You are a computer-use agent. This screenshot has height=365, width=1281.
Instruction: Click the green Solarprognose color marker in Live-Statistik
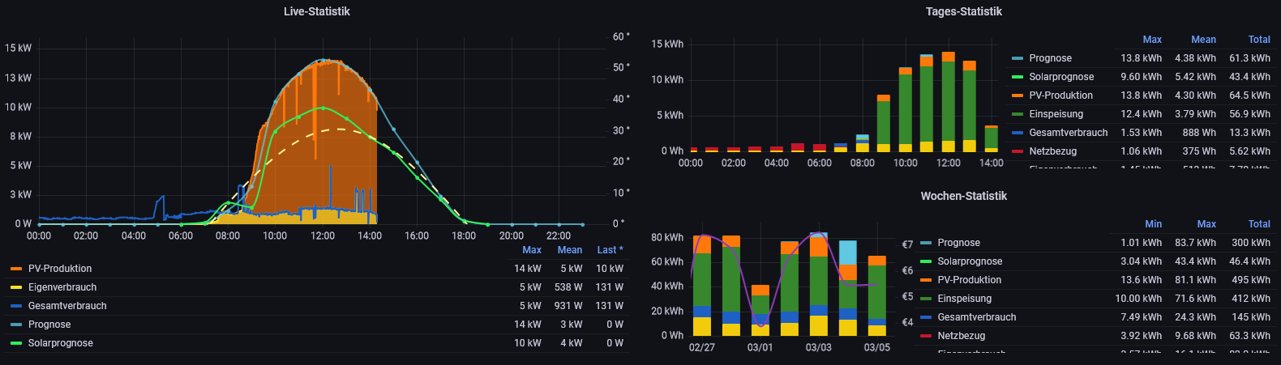click(16, 343)
